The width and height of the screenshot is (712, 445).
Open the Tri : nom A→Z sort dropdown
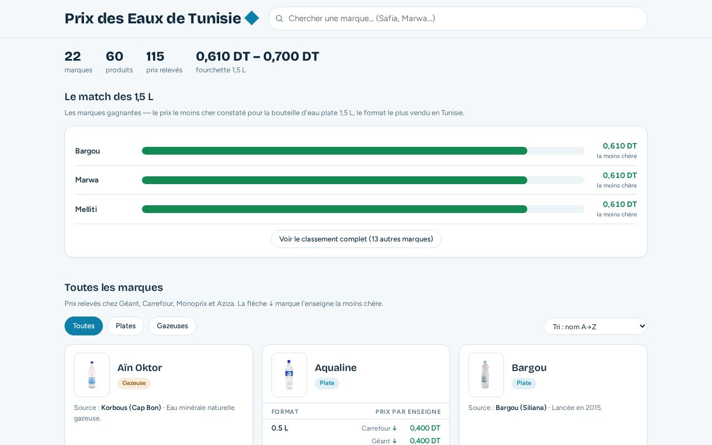[595, 327]
